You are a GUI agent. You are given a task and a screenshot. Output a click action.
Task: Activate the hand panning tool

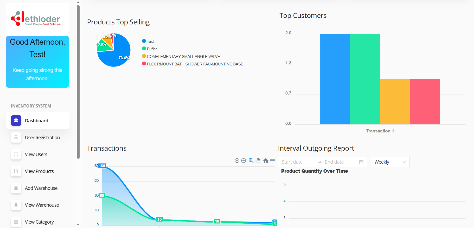click(x=258, y=161)
